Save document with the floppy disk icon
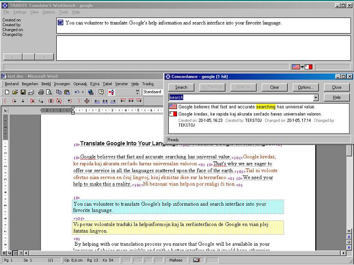The height and width of the screenshot is (265, 354). (22, 92)
